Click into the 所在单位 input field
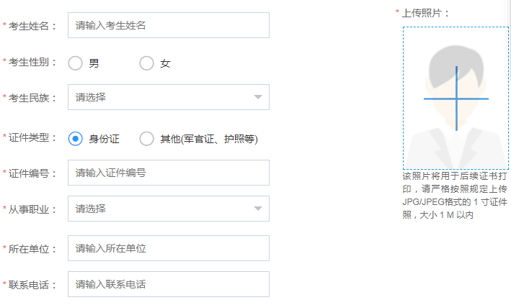Viewport: 511px width, 305px height. click(x=168, y=248)
